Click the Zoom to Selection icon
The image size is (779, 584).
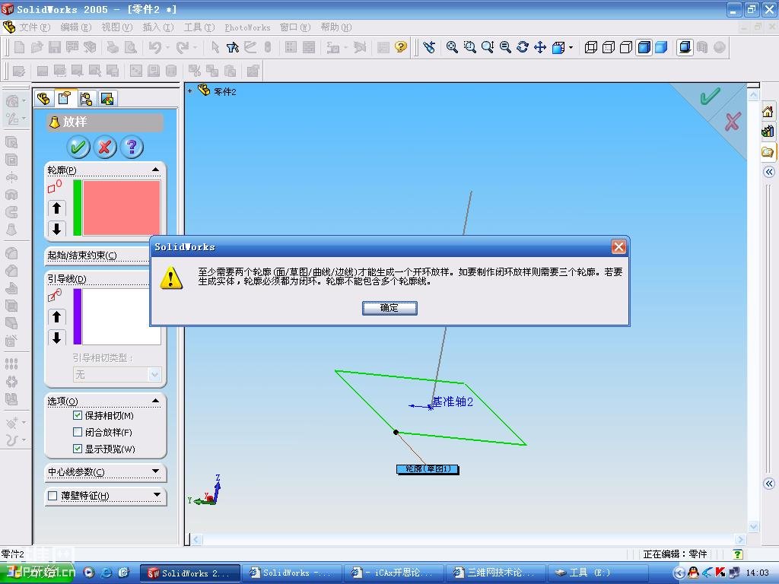tap(505, 47)
